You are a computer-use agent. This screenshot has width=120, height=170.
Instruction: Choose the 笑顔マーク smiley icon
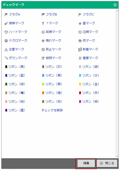click(x=43, y=32)
